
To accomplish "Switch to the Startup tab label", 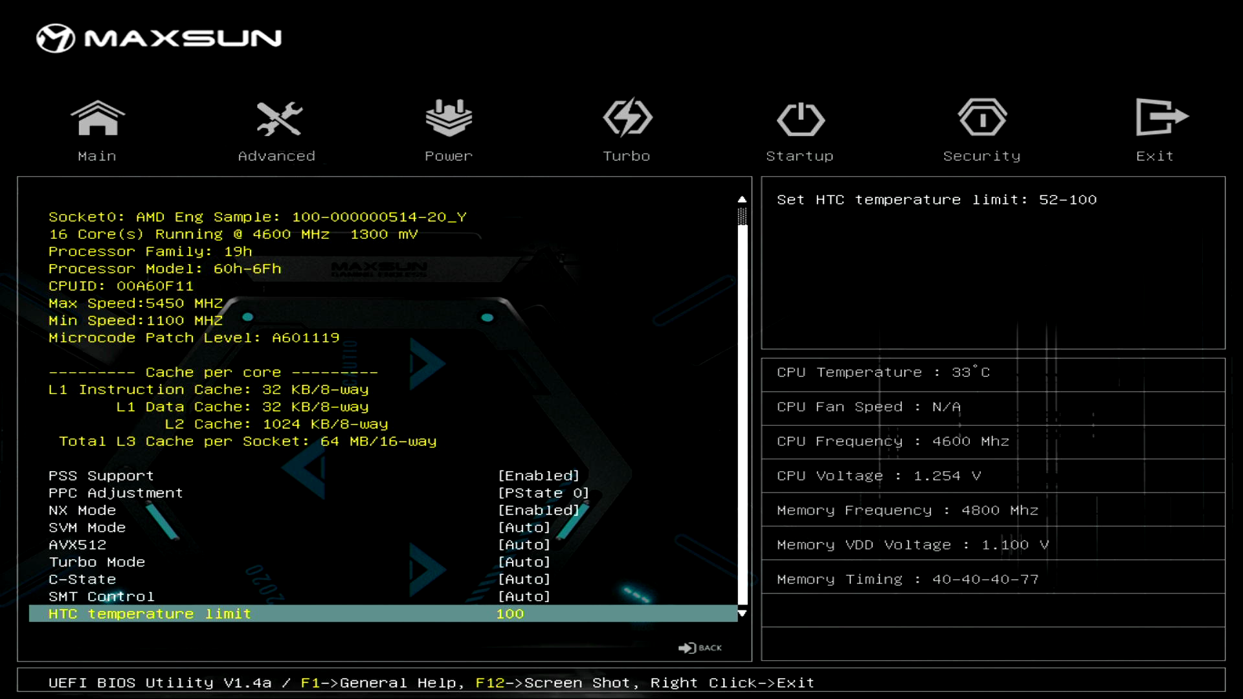I will (x=800, y=156).
